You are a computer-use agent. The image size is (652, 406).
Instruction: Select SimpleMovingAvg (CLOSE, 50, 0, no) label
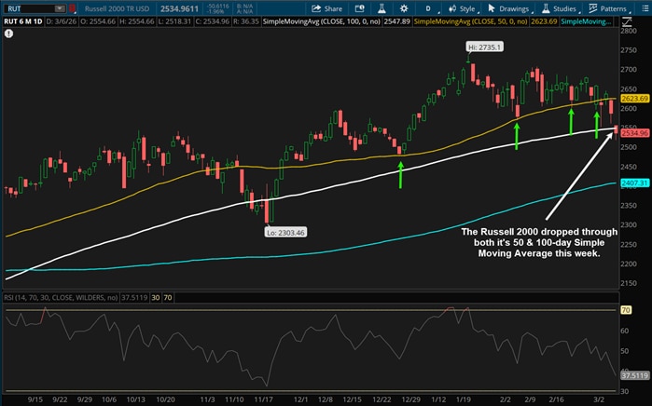tap(471, 21)
